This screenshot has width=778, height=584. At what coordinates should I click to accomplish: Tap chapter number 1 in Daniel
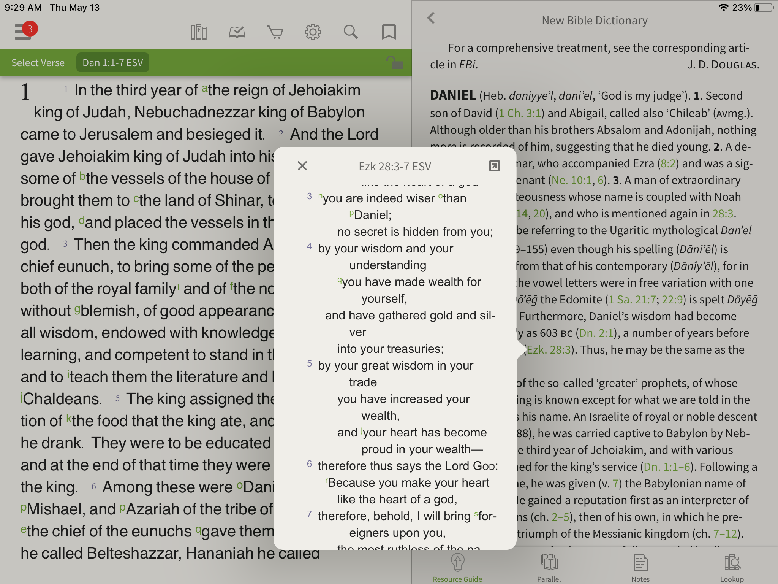[25, 92]
